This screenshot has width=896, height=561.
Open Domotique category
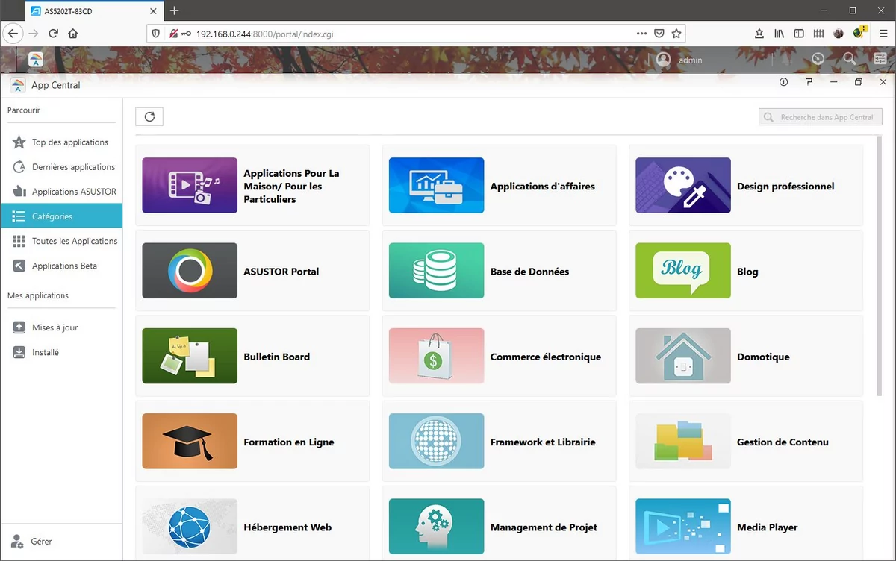pyautogui.click(x=746, y=356)
